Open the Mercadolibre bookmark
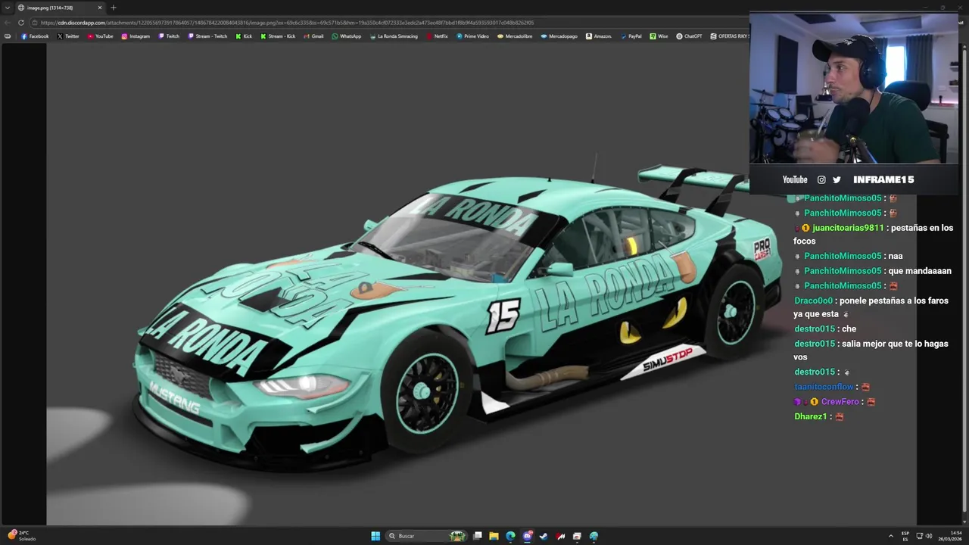 tap(515, 36)
